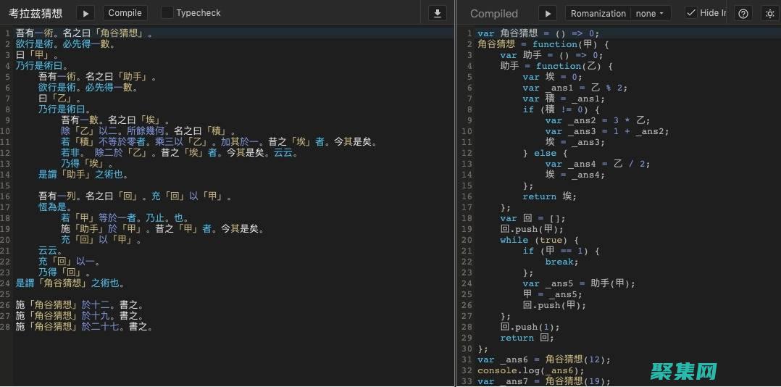Image resolution: width=781 pixels, height=387 pixels.
Task: Toggle the light/dark theme sun icon
Action: pos(770,14)
